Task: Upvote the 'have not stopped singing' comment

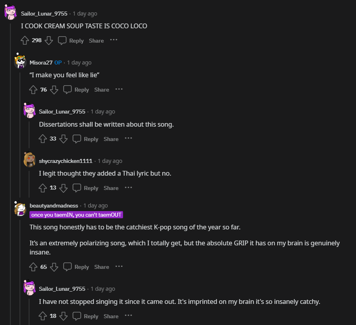Action: [43, 316]
